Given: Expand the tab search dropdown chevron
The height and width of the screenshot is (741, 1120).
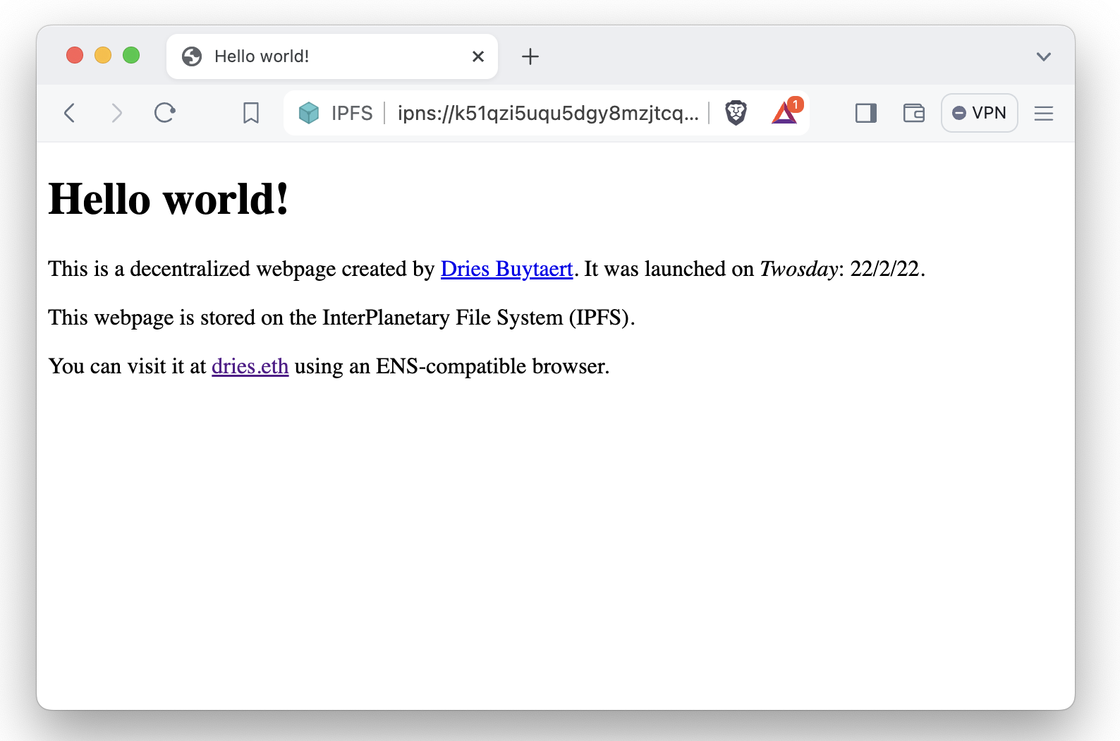Looking at the screenshot, I should coord(1044,56).
